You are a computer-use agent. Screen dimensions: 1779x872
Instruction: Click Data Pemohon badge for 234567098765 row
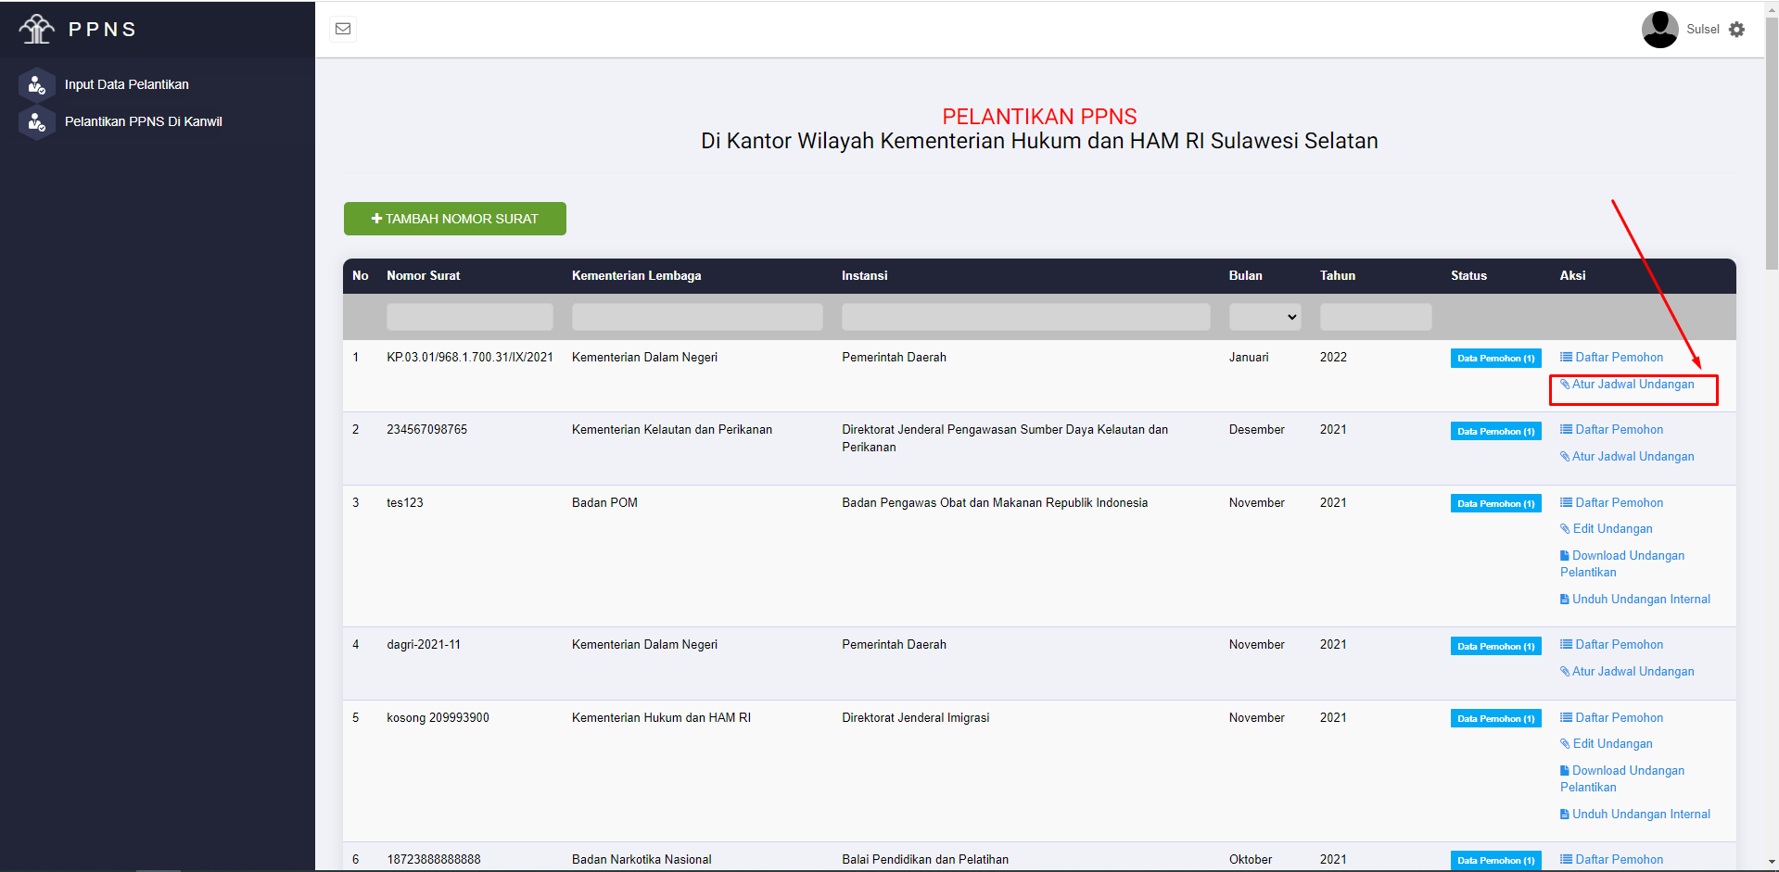click(x=1495, y=431)
